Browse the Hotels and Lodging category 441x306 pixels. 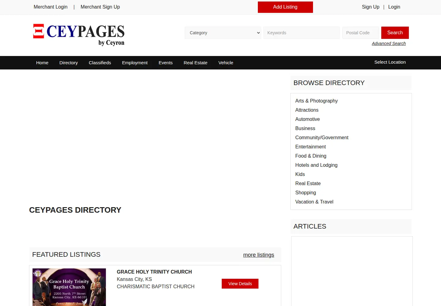point(316,165)
